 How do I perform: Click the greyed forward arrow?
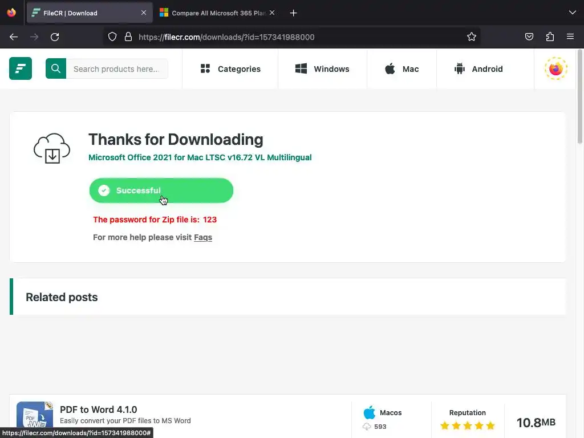[x=34, y=37]
